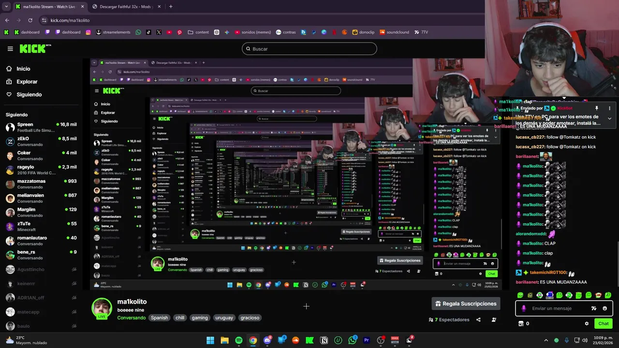Viewport: 619px width, 348px height.
Task: Open the tab search dropdown arrow
Action: [6, 7]
